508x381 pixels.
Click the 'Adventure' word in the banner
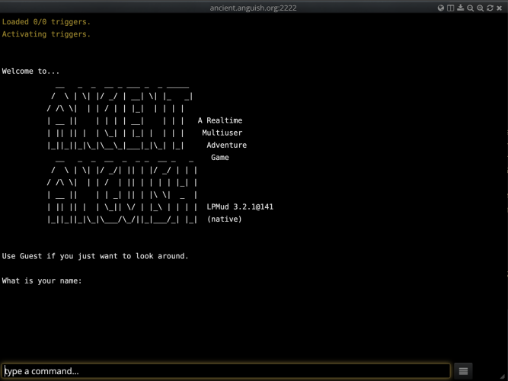(x=226, y=146)
